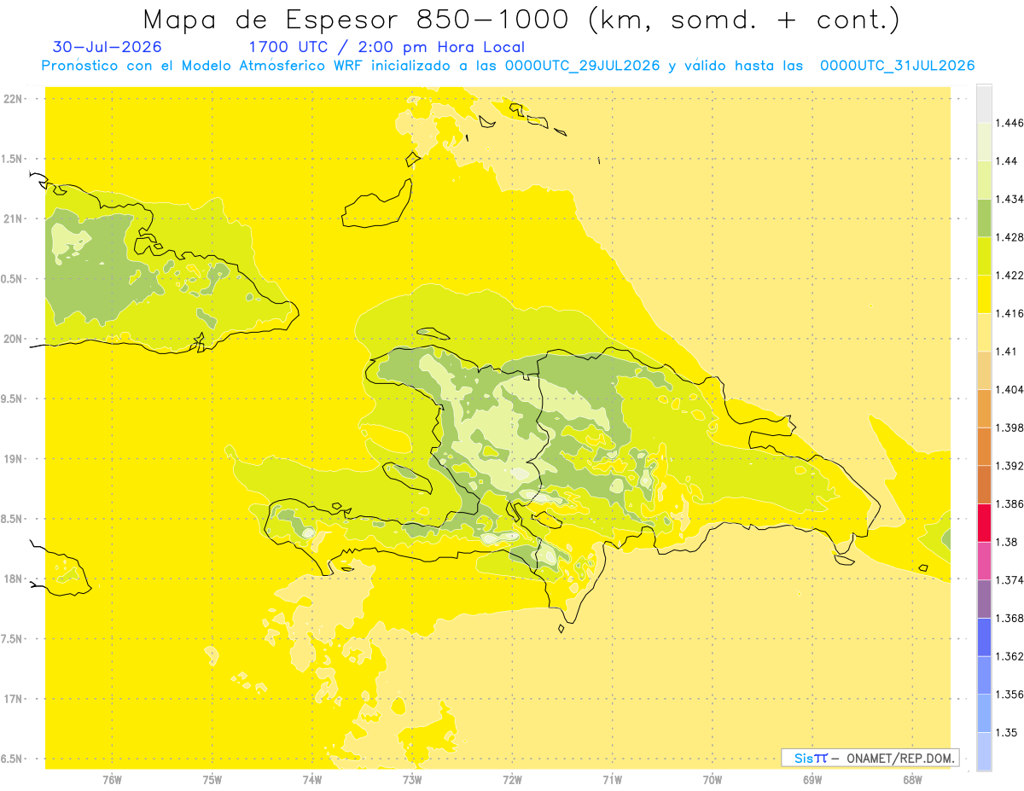Click the latitude label '18N'
The height and width of the screenshot is (791, 1024).
[13, 579]
